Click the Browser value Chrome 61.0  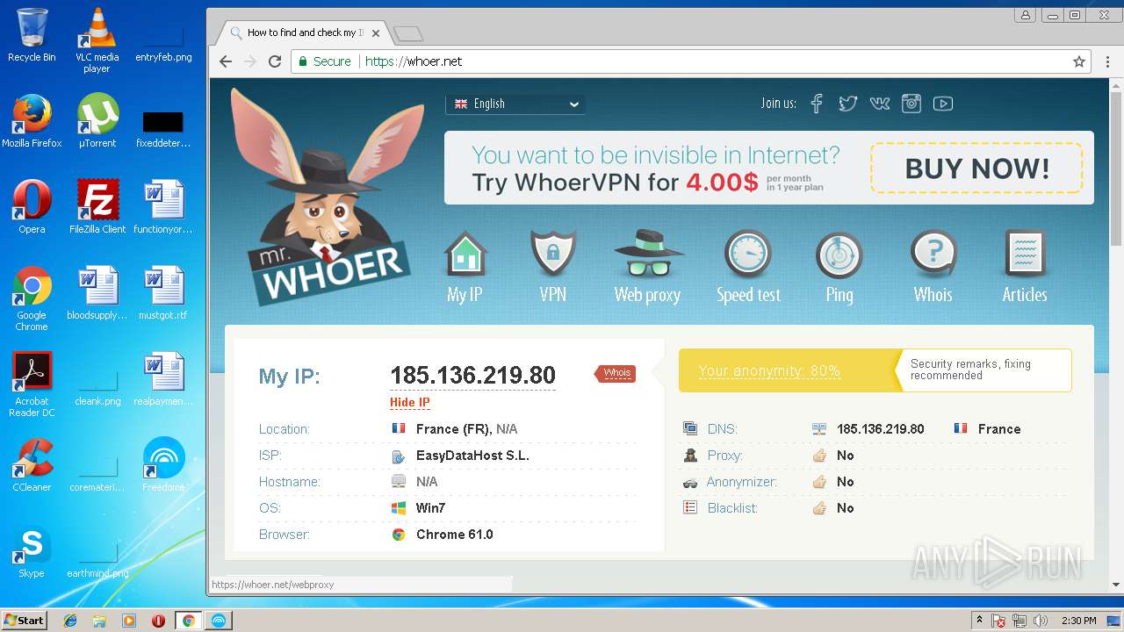[x=454, y=535]
